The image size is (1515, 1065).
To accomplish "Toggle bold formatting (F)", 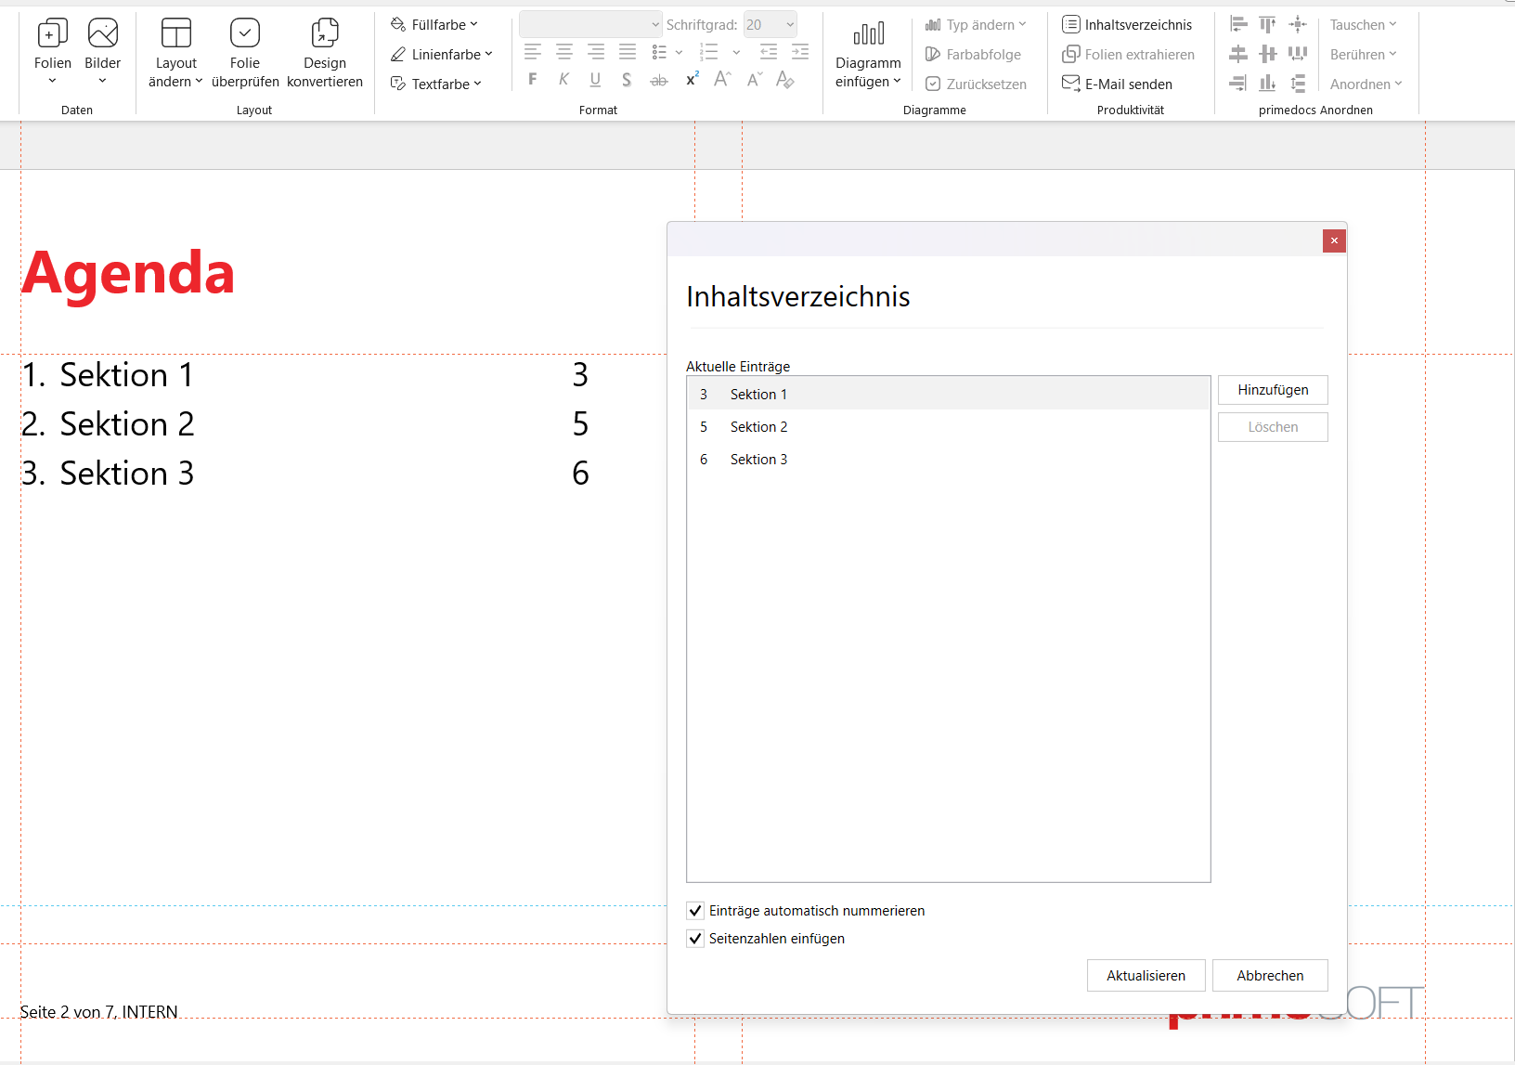I will (x=532, y=80).
